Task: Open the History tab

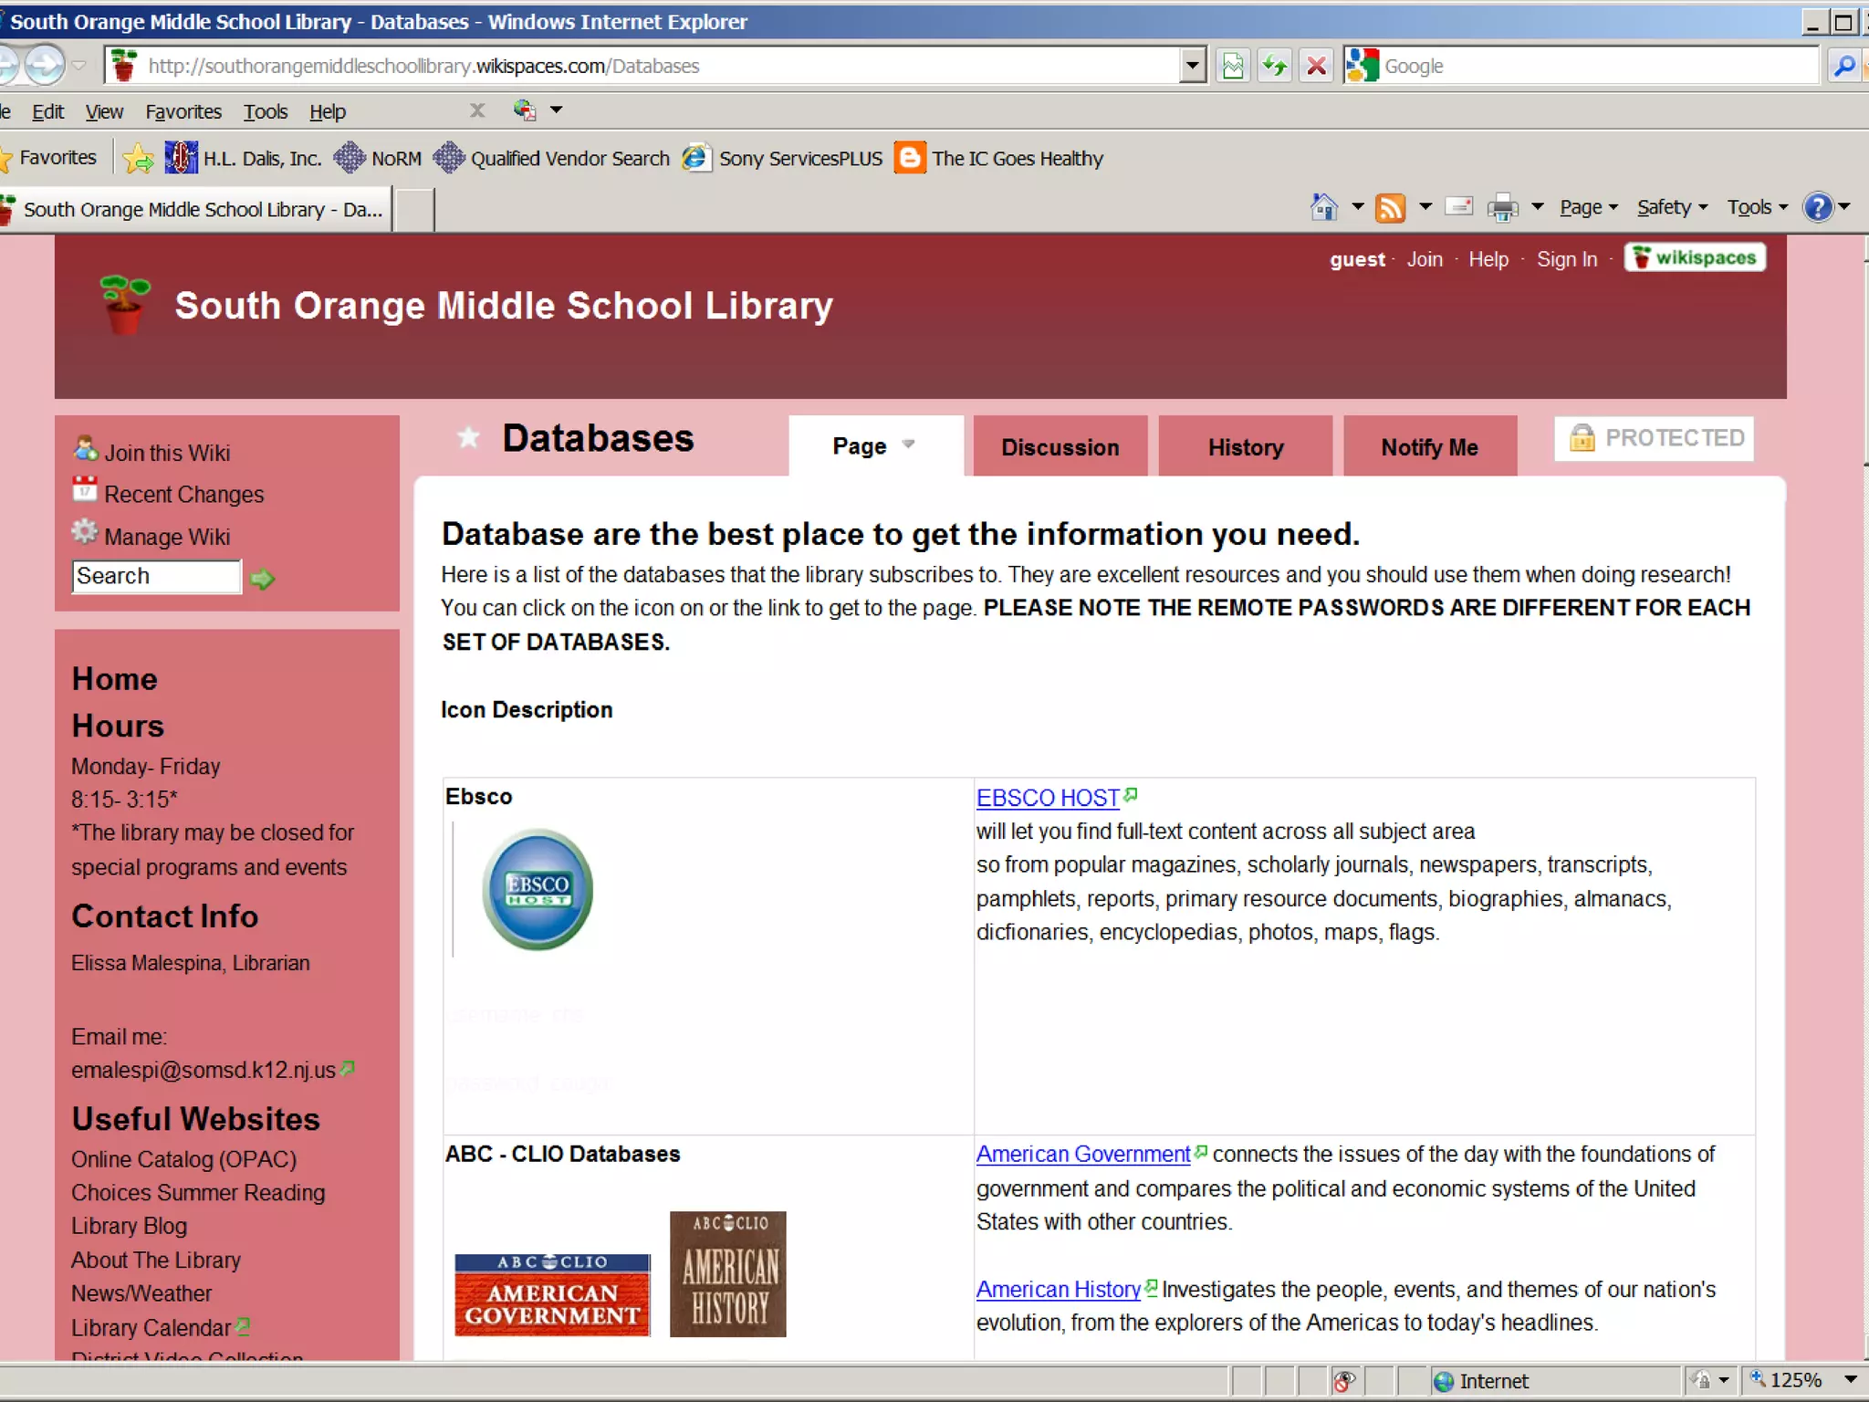Action: tap(1245, 447)
